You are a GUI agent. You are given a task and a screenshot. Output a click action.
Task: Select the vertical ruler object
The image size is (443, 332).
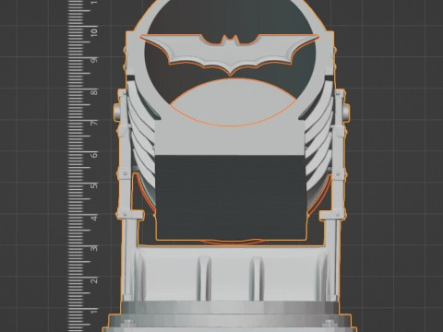(x=82, y=166)
